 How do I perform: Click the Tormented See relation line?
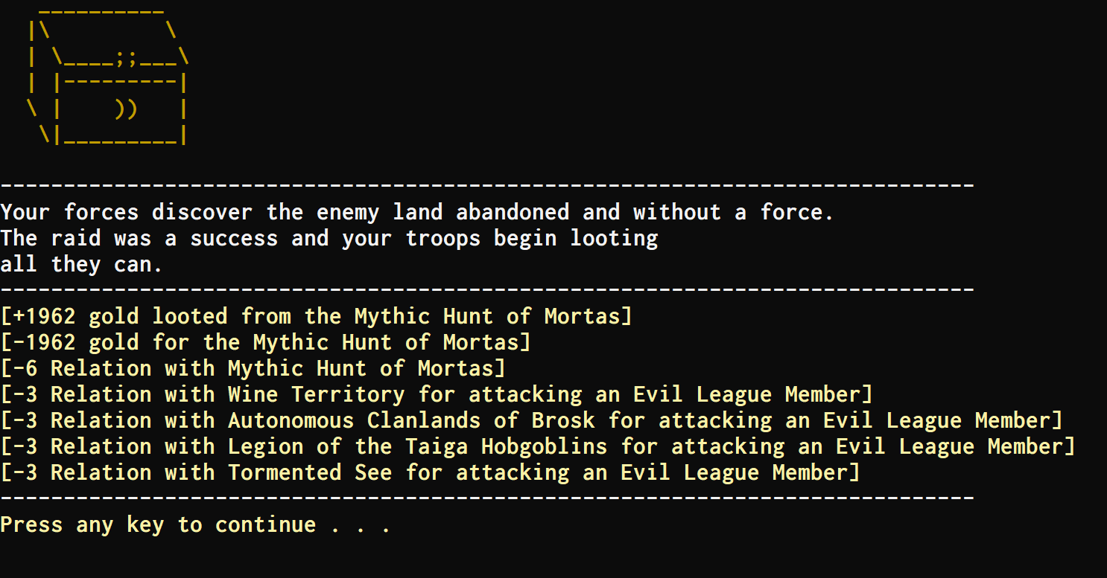(x=430, y=472)
